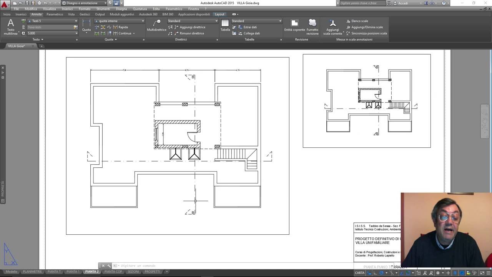492x277 pixels.
Task: Open the File menu
Action: 17,9
